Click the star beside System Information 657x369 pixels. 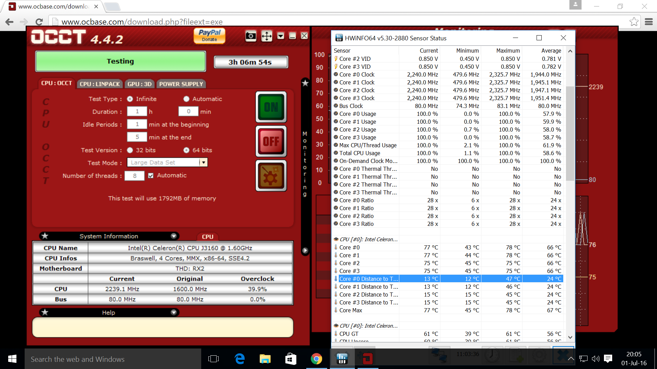(45, 236)
